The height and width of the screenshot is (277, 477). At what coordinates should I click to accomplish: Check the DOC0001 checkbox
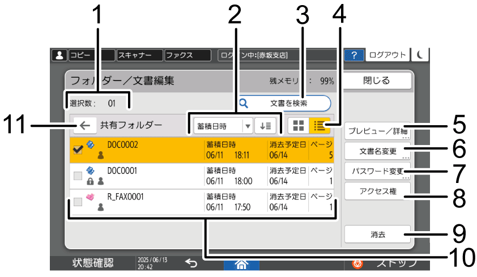click(78, 176)
